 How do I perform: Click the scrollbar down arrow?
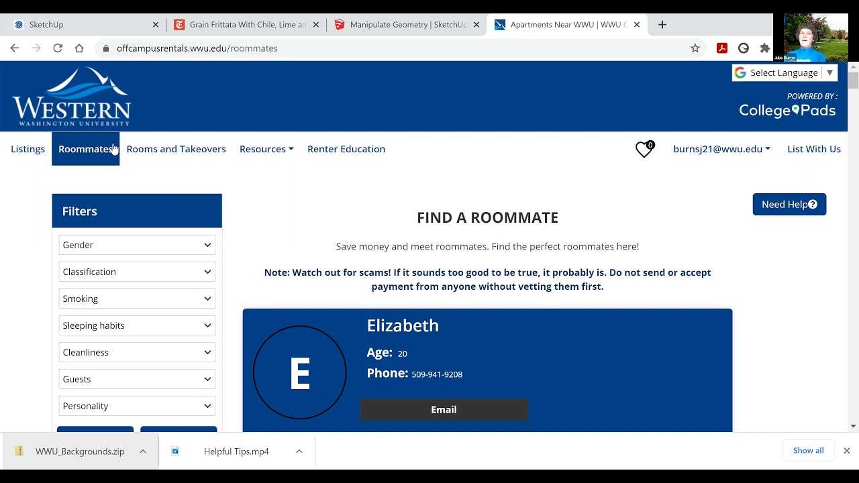(853, 426)
